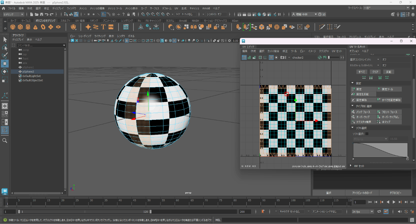Toggle the UV editor grid display
The height and width of the screenshot is (224, 416).
tap(271, 57)
